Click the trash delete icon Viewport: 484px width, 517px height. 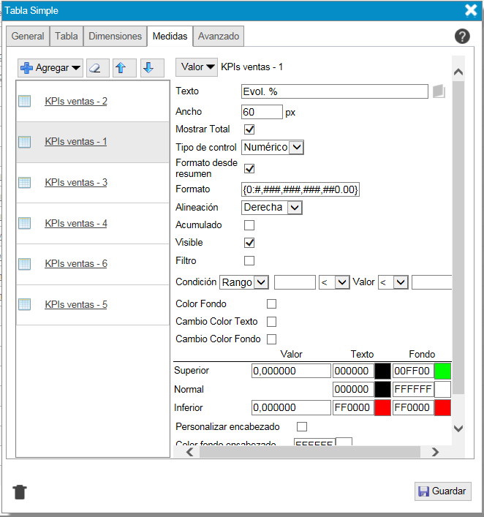point(20,491)
